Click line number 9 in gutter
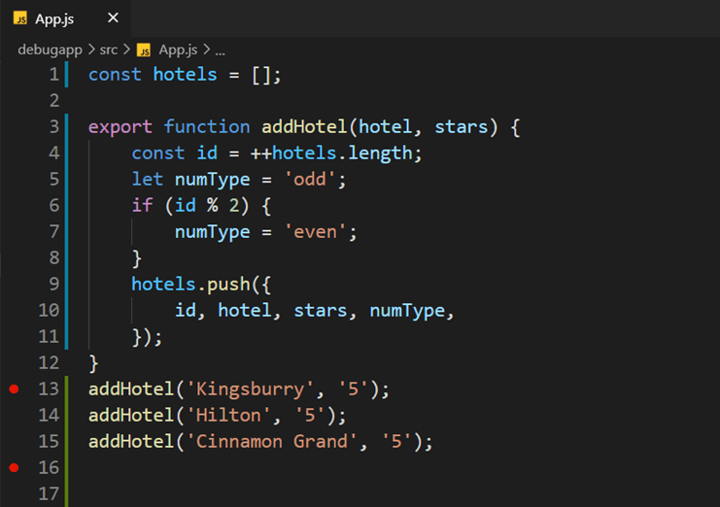The height and width of the screenshot is (507, 720). tap(54, 284)
